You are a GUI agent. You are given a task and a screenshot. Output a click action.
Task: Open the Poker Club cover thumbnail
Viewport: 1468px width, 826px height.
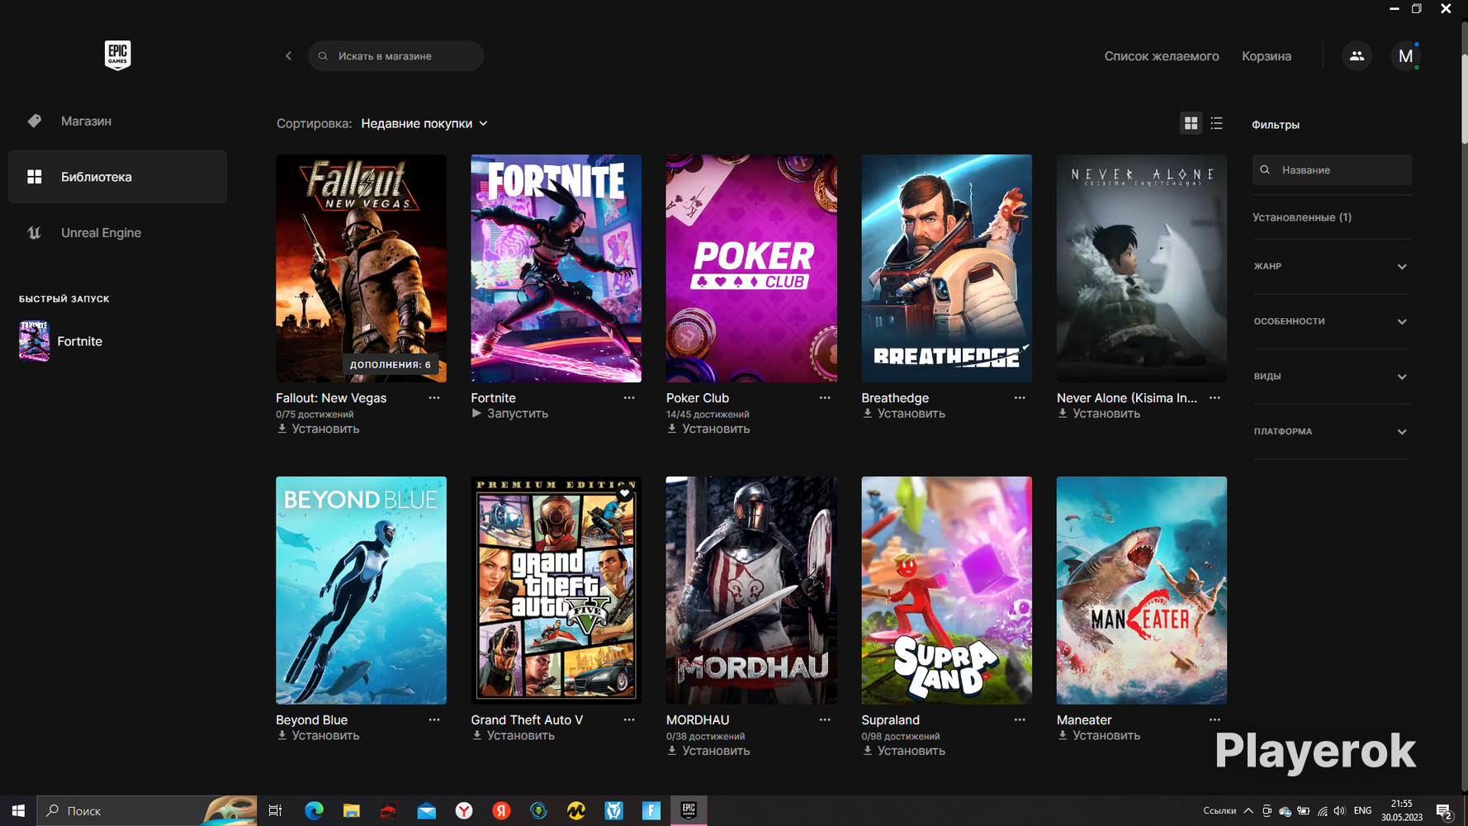[751, 268]
